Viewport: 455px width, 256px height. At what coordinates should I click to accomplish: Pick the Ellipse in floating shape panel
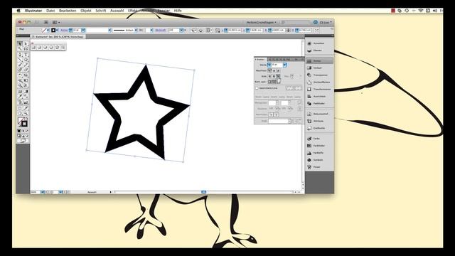click(x=45, y=48)
